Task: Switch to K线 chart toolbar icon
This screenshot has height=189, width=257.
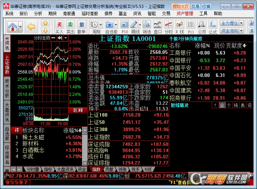Action: (x=179, y=26)
